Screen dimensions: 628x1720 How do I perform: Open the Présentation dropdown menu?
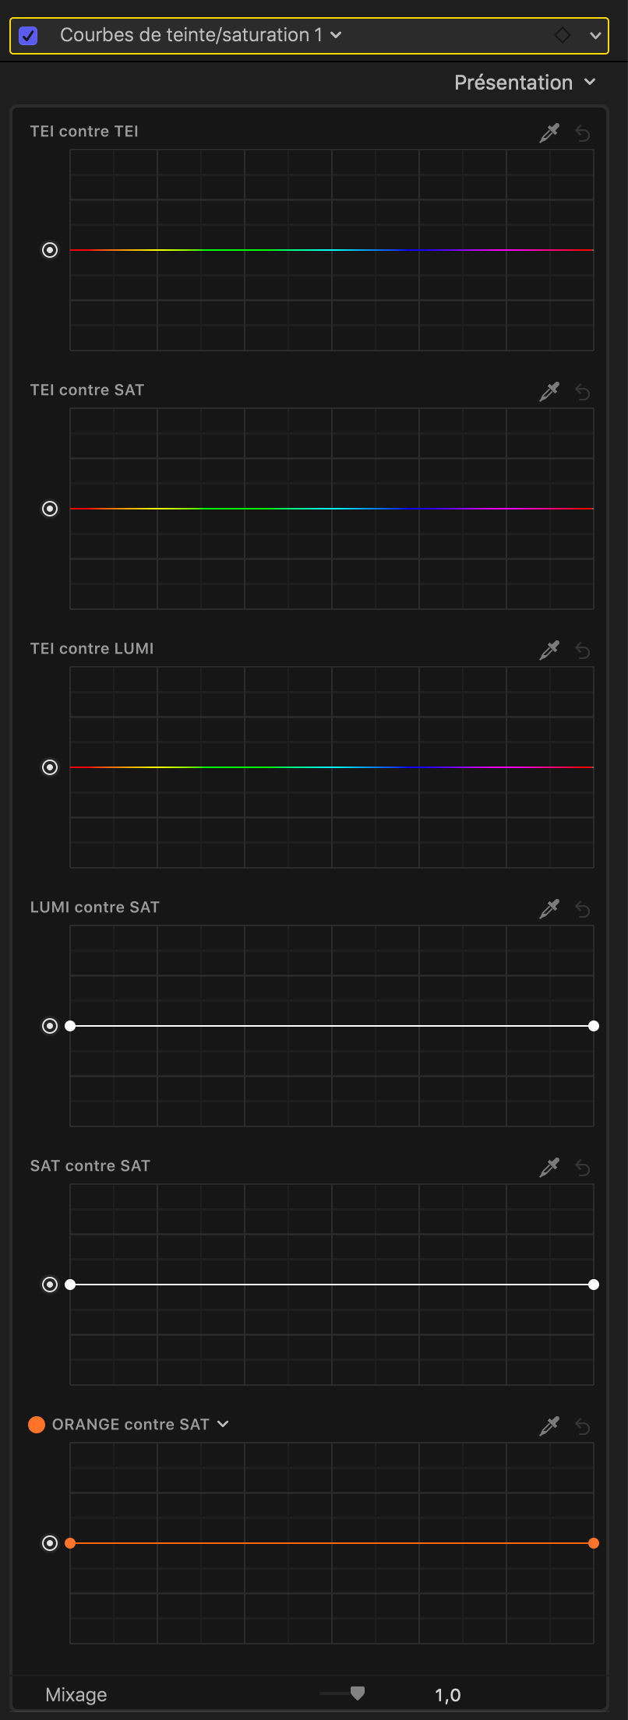point(524,83)
